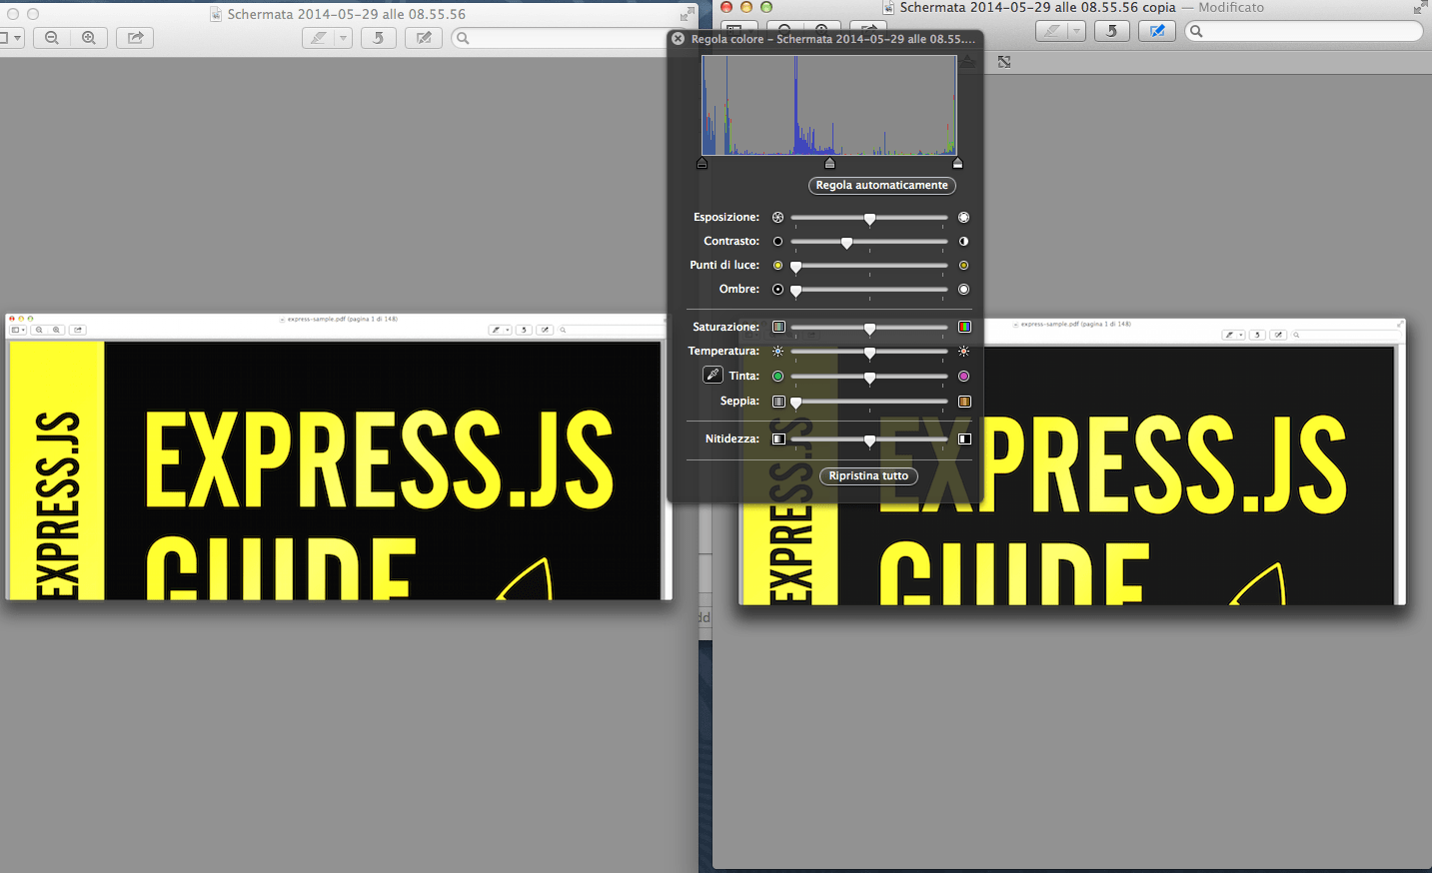Viewport: 1432px width, 873px height.
Task: Select the resize tool in the edit toolbar
Action: [x=1004, y=62]
